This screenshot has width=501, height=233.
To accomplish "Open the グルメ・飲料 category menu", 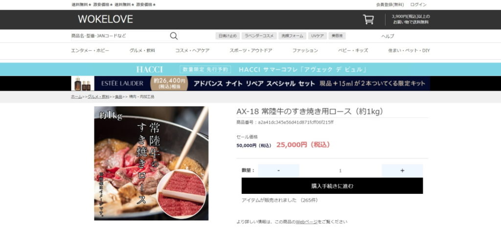I will (x=142, y=50).
